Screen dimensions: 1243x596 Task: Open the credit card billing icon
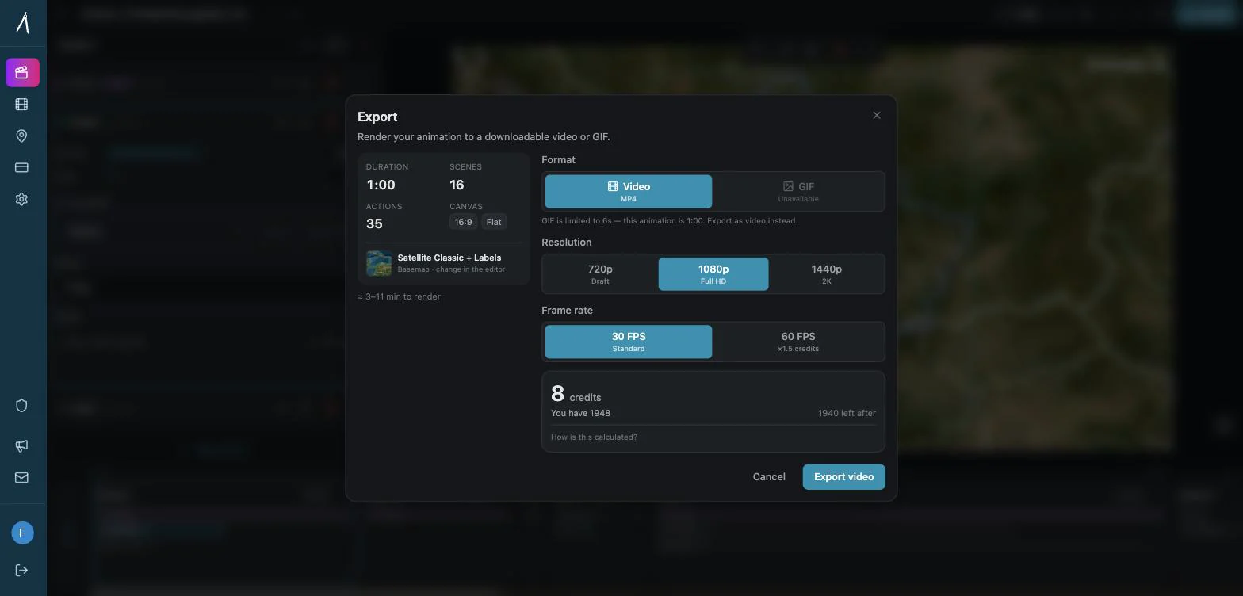coord(21,168)
